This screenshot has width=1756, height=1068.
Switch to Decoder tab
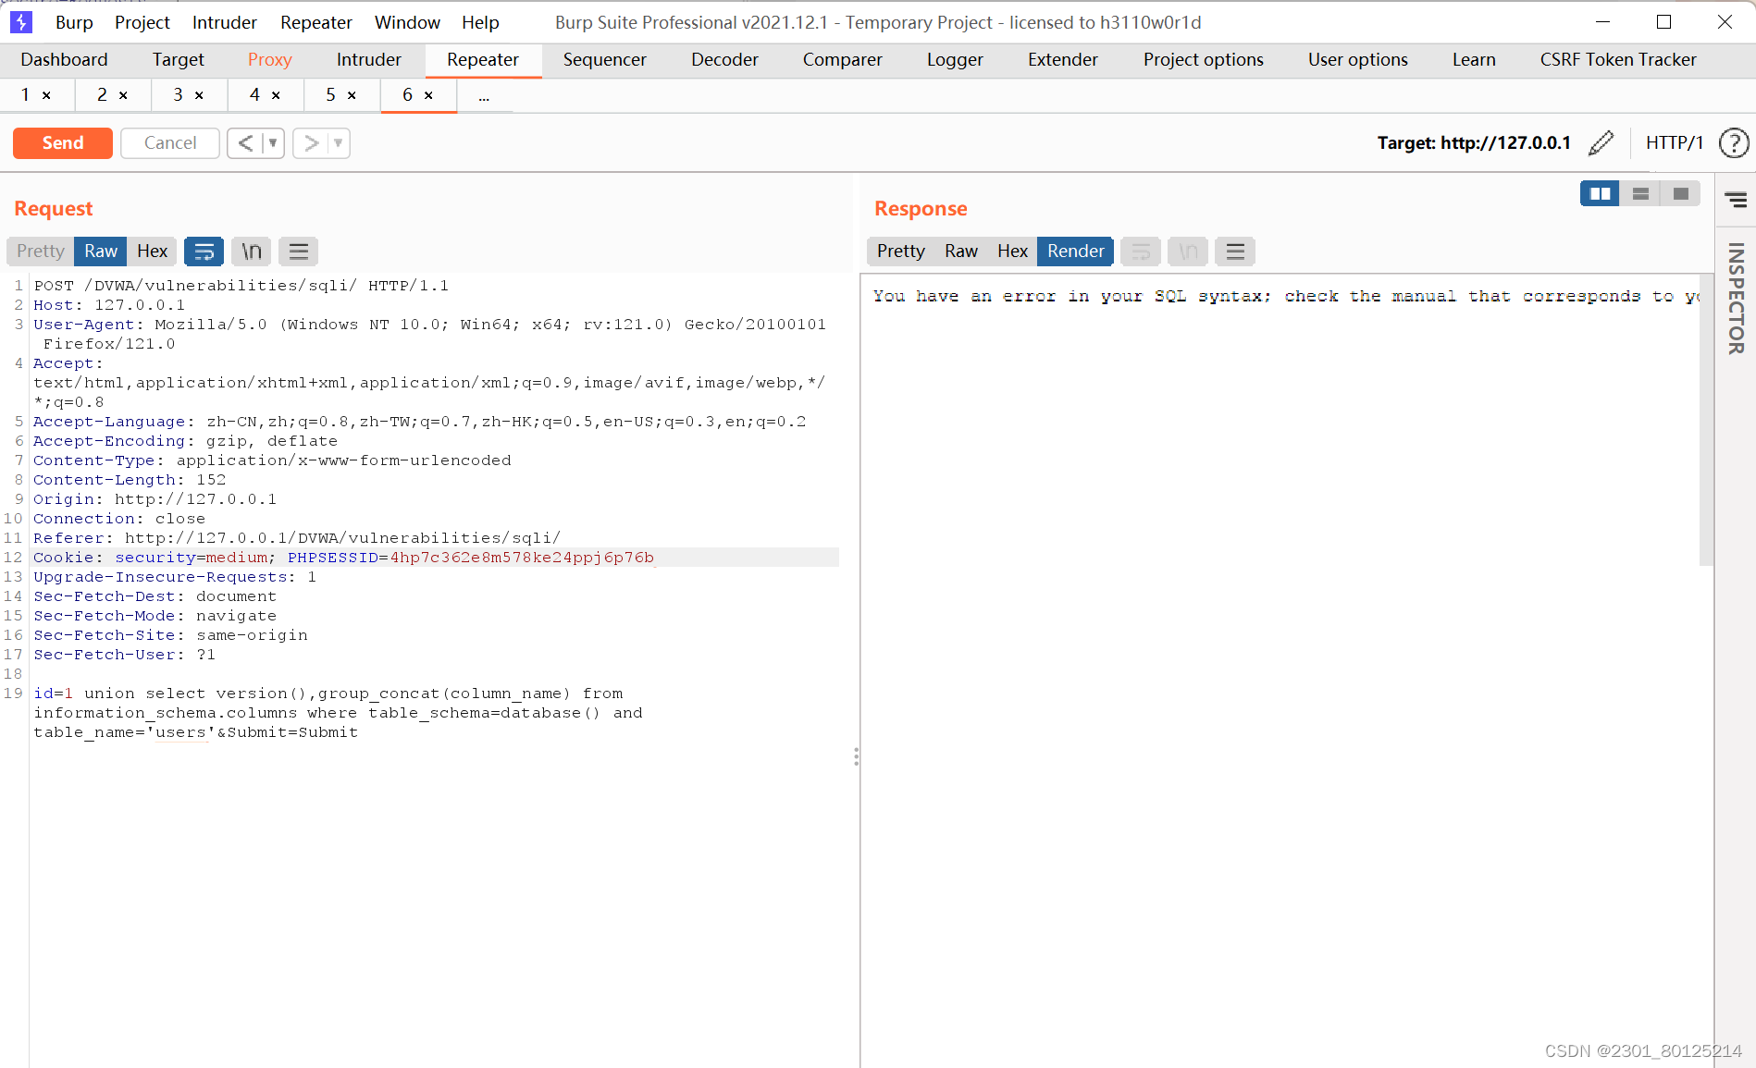[724, 60]
